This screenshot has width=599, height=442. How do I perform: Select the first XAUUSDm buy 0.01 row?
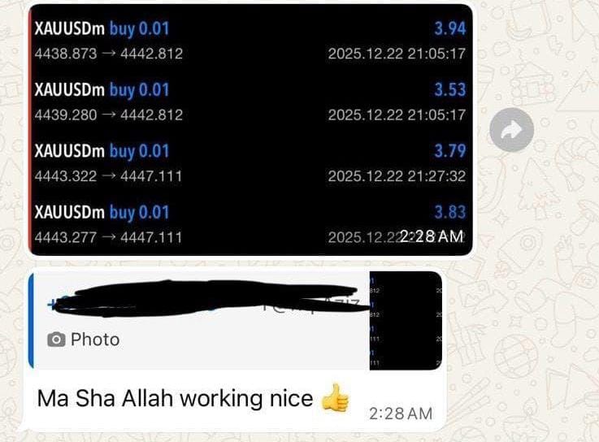pyautogui.click(x=250, y=41)
